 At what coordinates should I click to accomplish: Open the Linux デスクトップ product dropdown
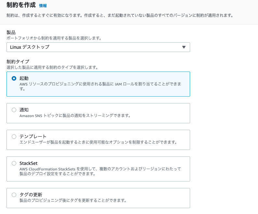(x=98, y=47)
